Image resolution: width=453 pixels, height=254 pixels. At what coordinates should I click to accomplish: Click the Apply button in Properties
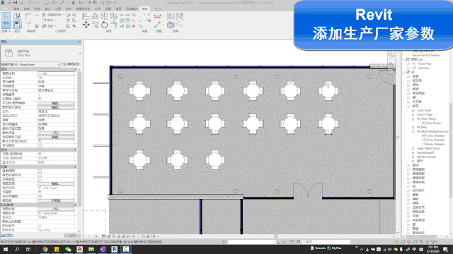click(x=71, y=236)
